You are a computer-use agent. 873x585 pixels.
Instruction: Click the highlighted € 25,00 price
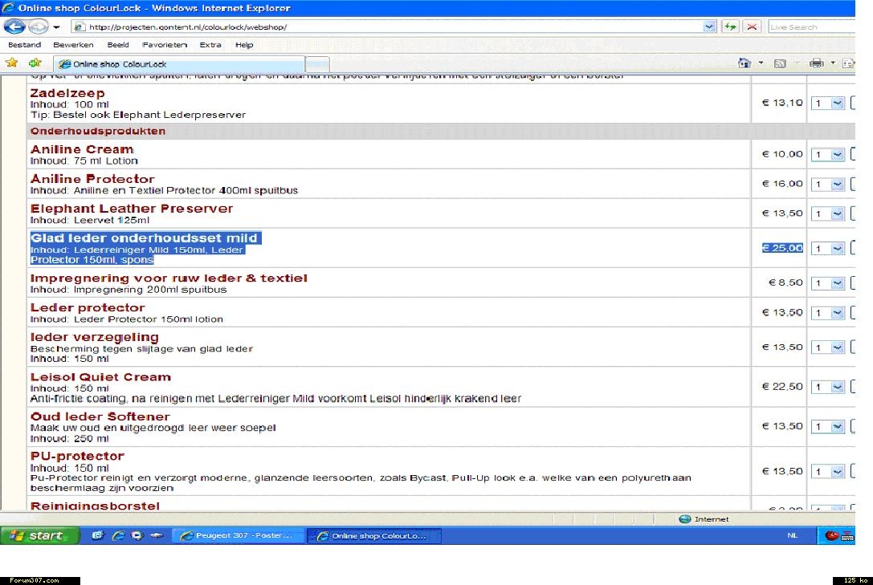pyautogui.click(x=782, y=248)
